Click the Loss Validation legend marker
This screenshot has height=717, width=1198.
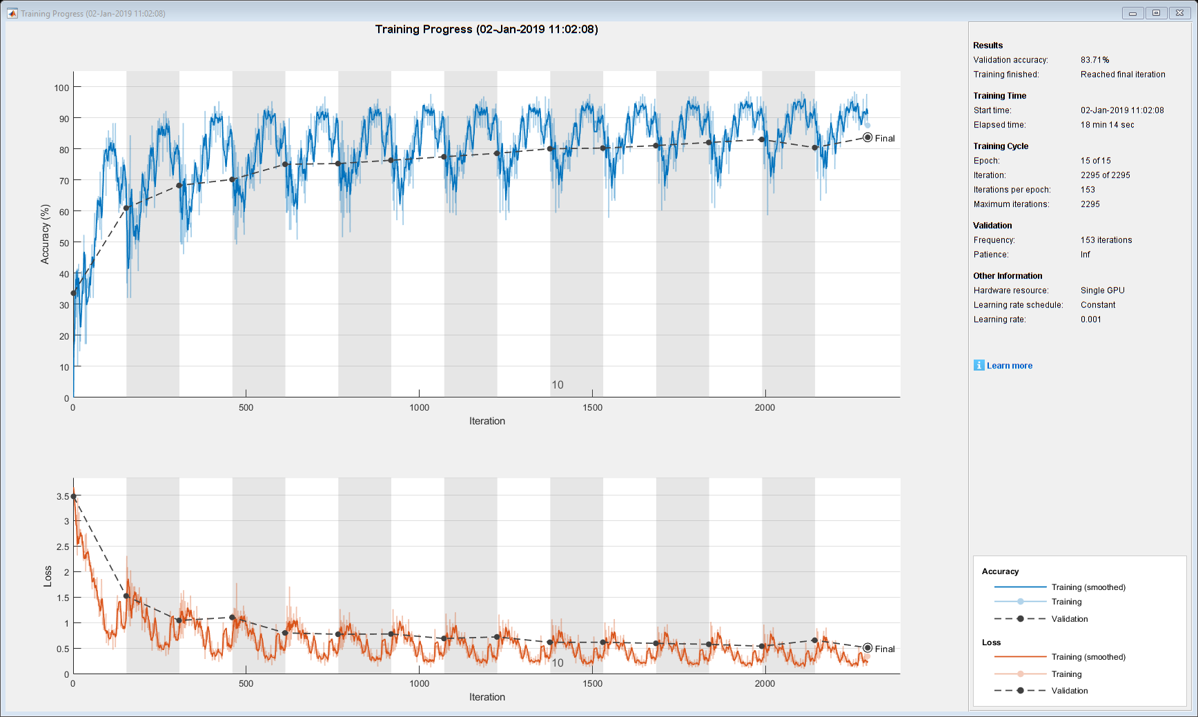pos(1020,691)
